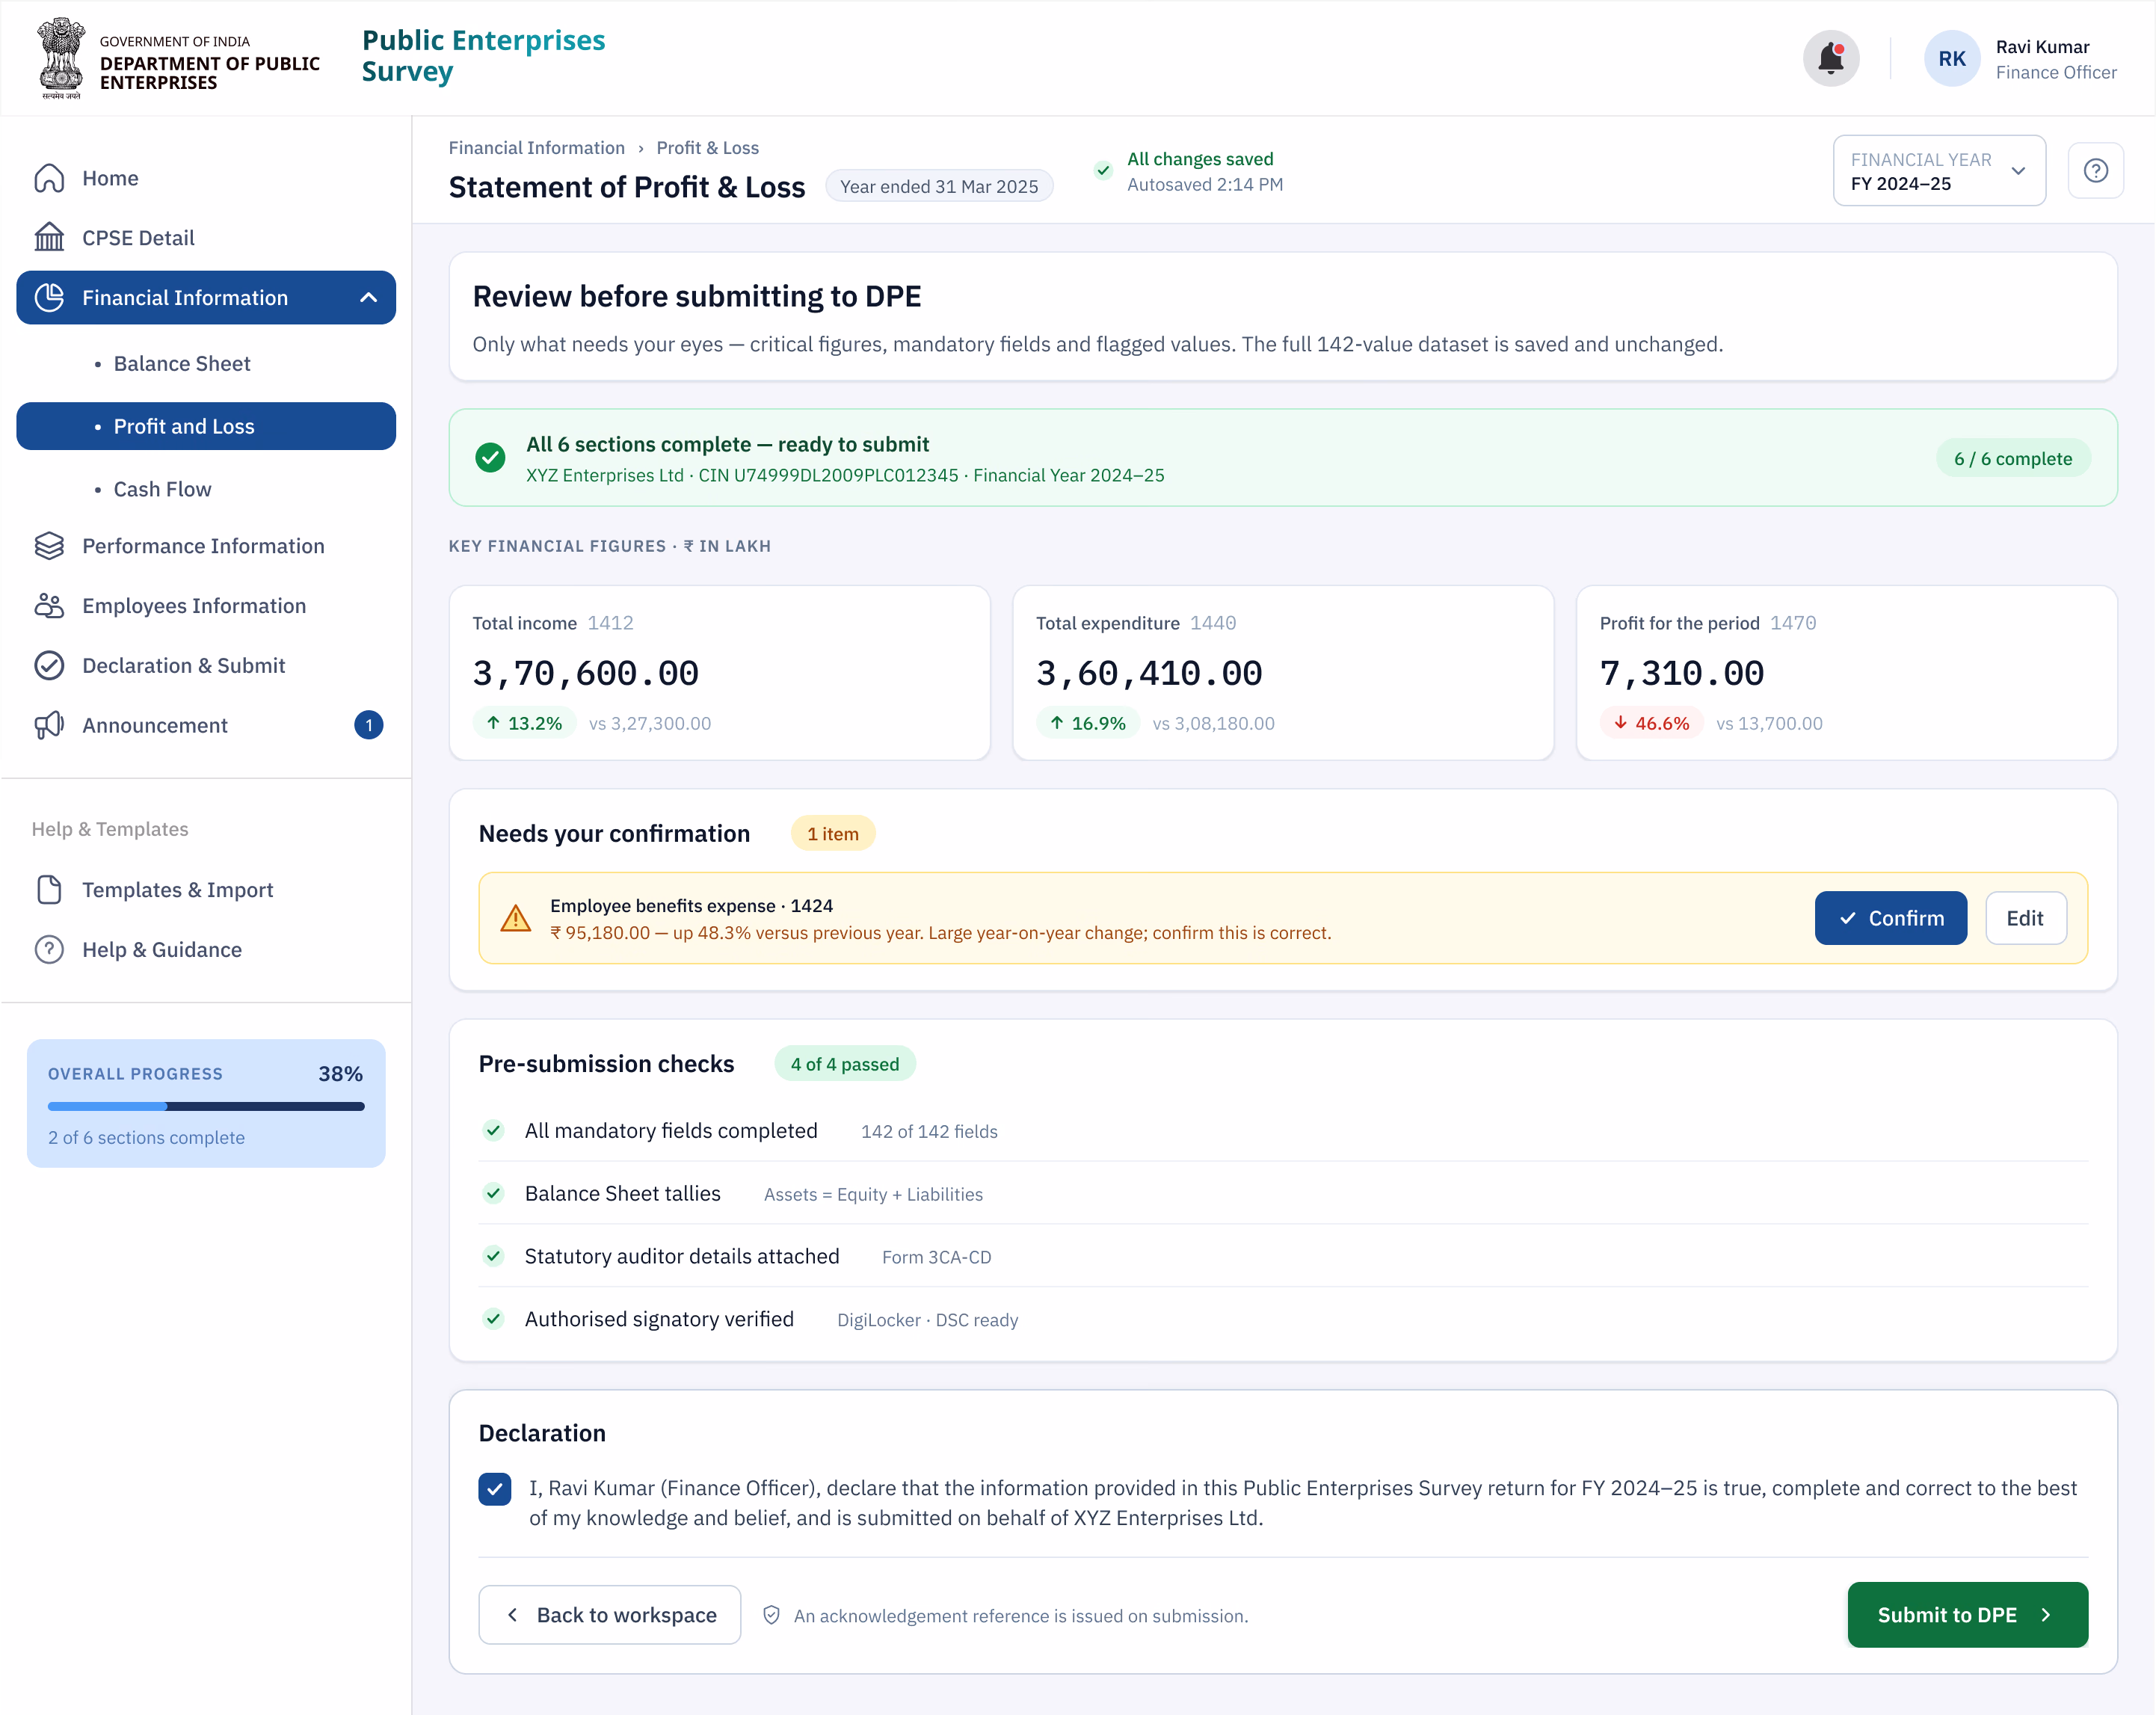Viewport: 2156px width, 1715px height.
Task: Click the Employees Information people icon
Action: (49, 606)
